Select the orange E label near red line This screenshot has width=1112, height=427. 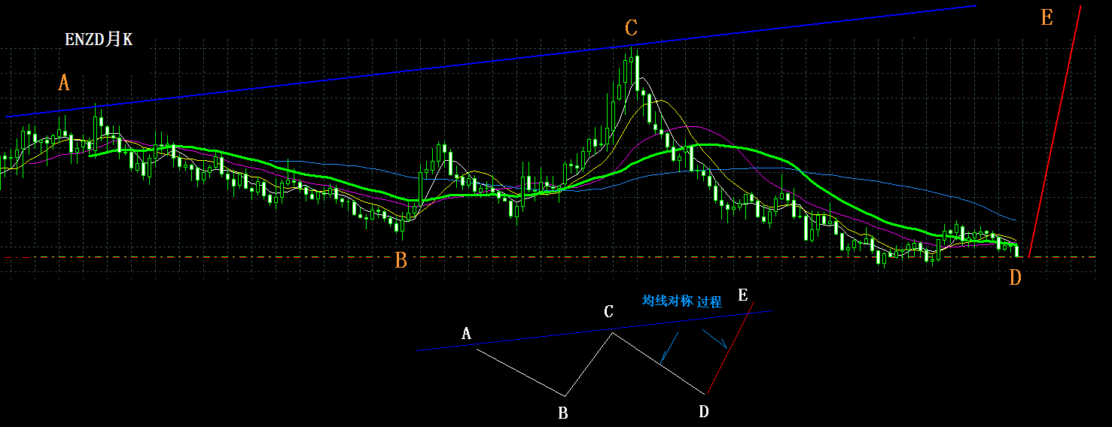click(1046, 17)
